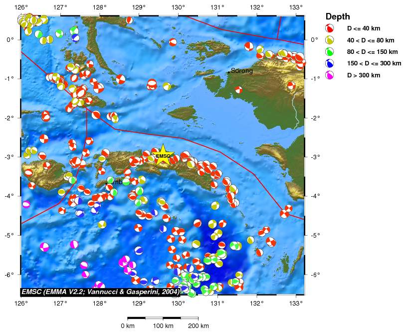The width and height of the screenshot is (406, 333).
Task: Select the blue 150–300 km legend symbol
Action: 330,63
